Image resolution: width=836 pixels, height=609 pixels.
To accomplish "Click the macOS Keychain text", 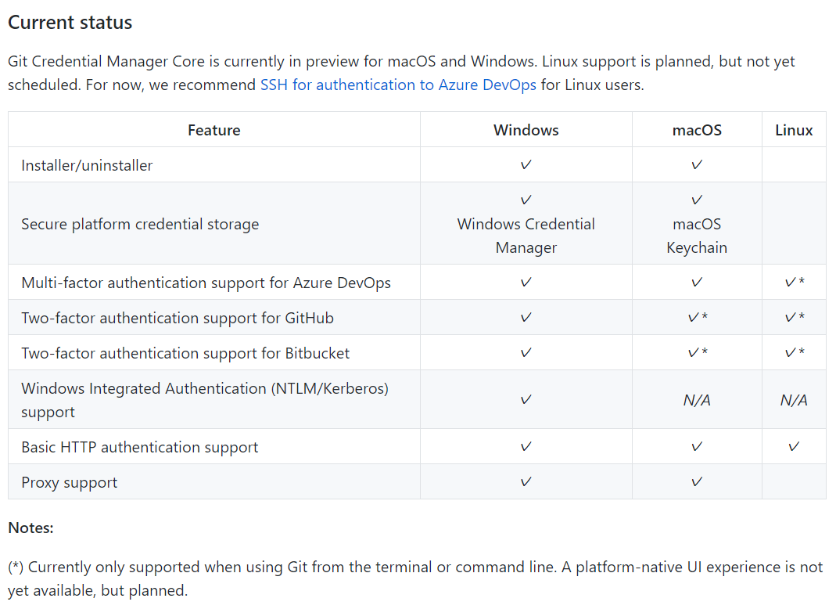I will pos(696,236).
